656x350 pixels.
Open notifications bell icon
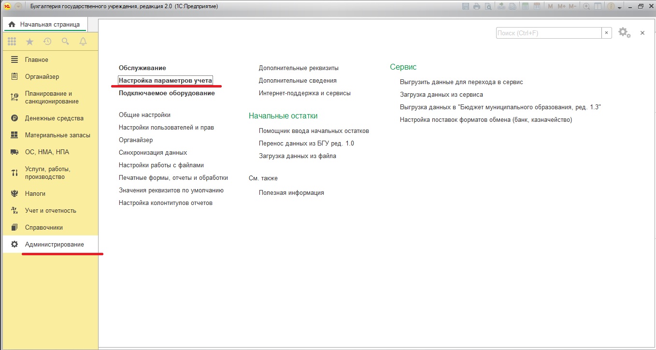click(x=83, y=42)
